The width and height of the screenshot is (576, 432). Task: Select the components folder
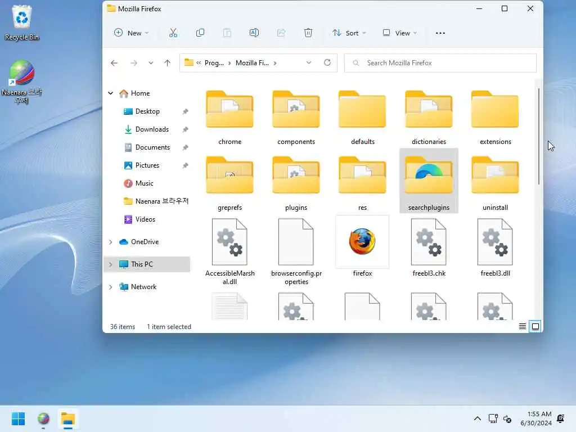pyautogui.click(x=296, y=118)
